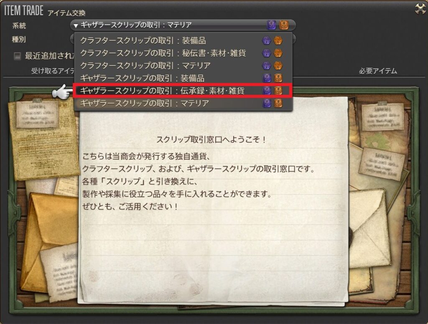The height and width of the screenshot is (324, 428).
Task: Click the 必要アイテム column header
Action: [378, 71]
